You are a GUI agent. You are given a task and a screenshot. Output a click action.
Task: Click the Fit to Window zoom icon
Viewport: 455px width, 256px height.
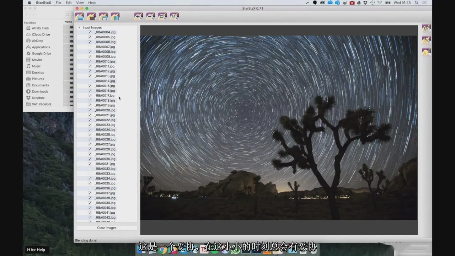pyautogui.click(x=162, y=16)
